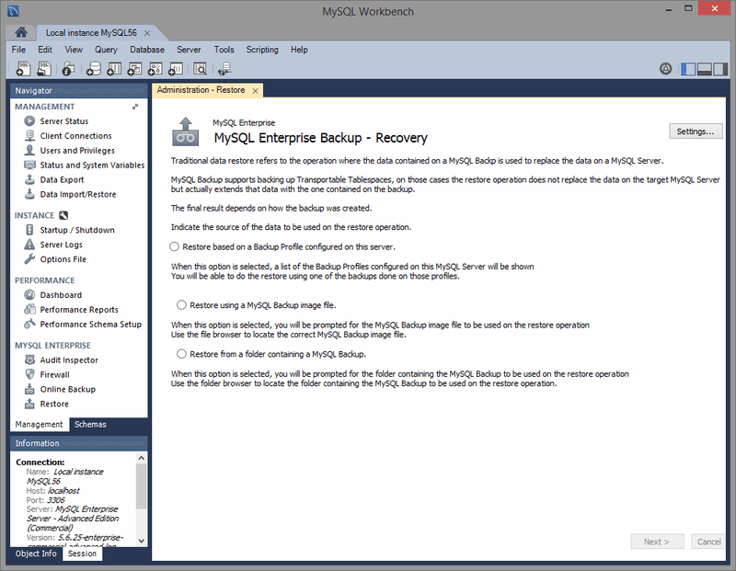Open the View menu
736x571 pixels.
pyautogui.click(x=74, y=50)
